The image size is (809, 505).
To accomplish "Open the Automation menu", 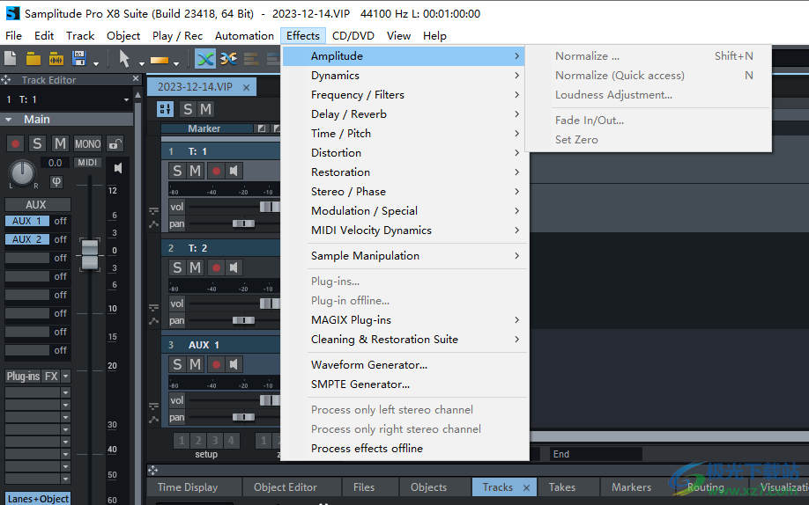I will tap(244, 35).
